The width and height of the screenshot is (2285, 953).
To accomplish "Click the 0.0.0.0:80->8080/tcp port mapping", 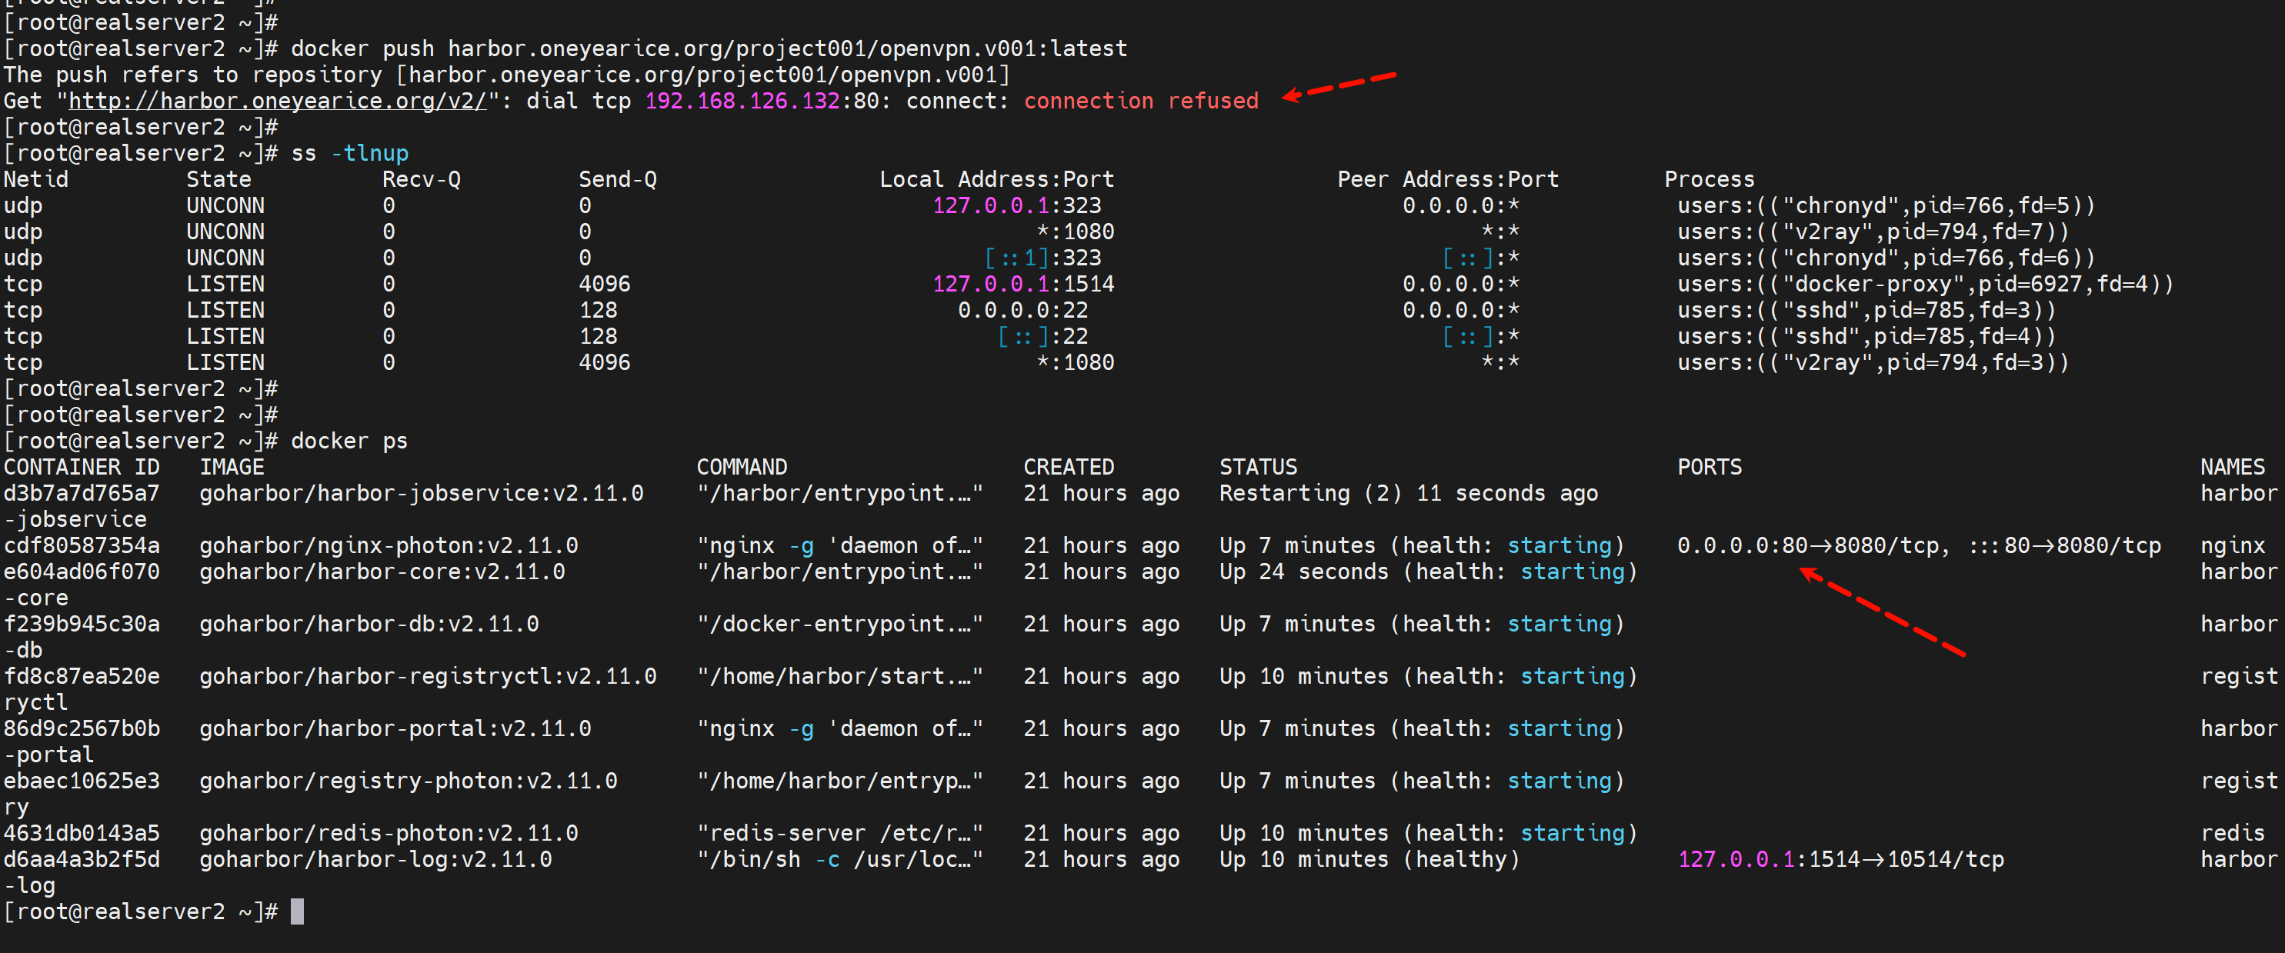I will point(1807,545).
